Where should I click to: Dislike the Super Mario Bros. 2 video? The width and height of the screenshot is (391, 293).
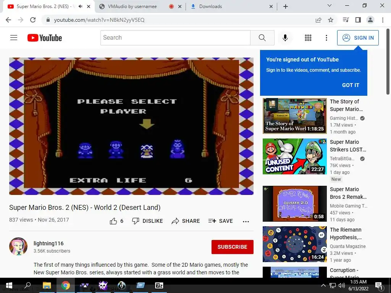click(x=147, y=221)
